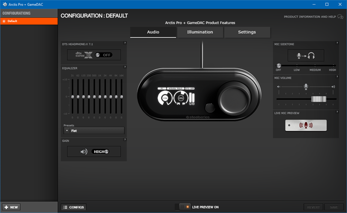Switch to the Illumination tab
This screenshot has width=347, height=213.
tap(200, 32)
